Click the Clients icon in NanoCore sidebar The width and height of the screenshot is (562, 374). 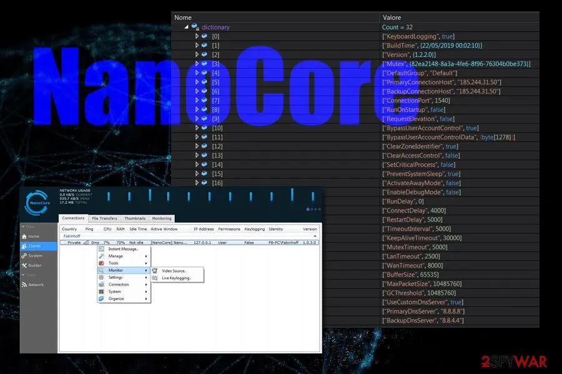click(24, 246)
